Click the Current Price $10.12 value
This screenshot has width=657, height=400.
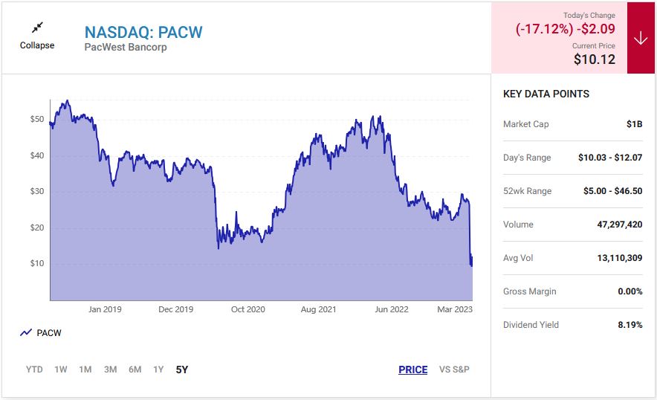coord(595,59)
